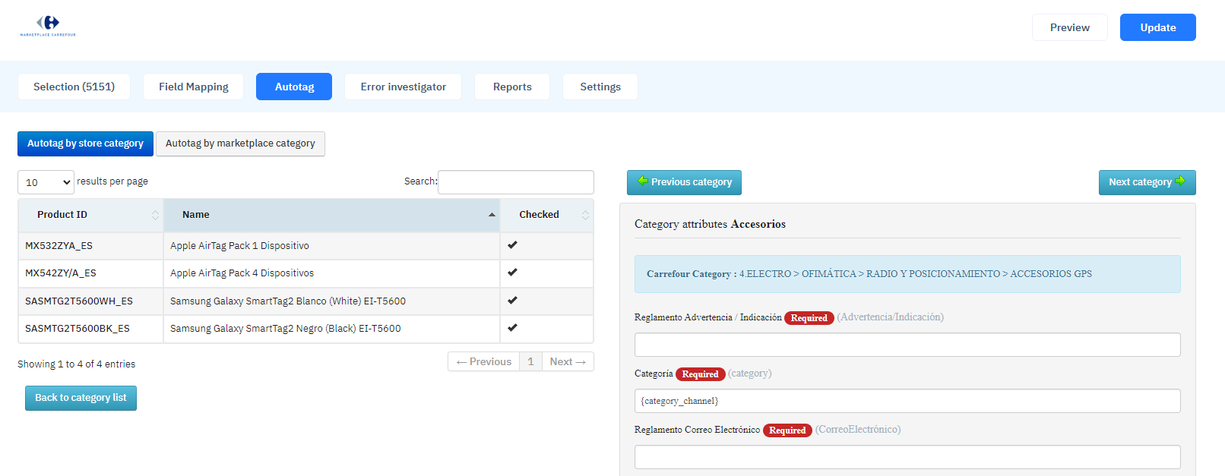Click the Preview button
Screen dimensions: 1225x476
point(1069,27)
